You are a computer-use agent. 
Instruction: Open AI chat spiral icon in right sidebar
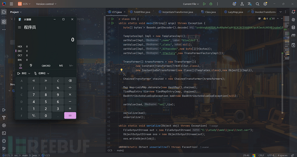point(293,19)
